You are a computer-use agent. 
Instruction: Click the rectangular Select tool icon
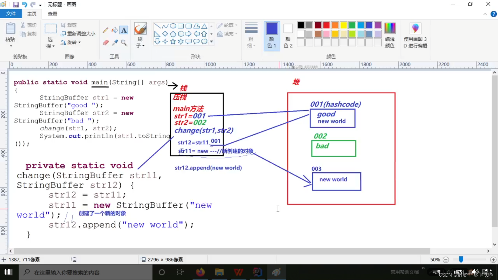tap(50, 29)
